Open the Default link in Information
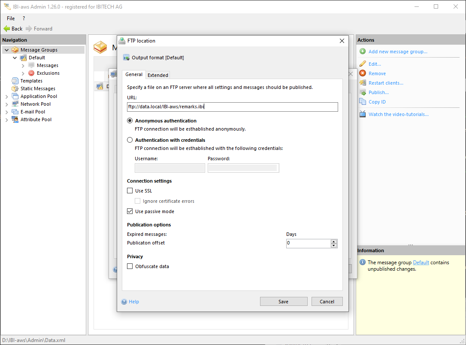 [x=421, y=263]
